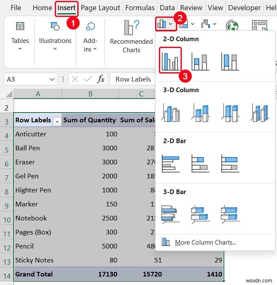277x285 pixels.
Task: Click the Insert Function fx icon
Action: 101,79
